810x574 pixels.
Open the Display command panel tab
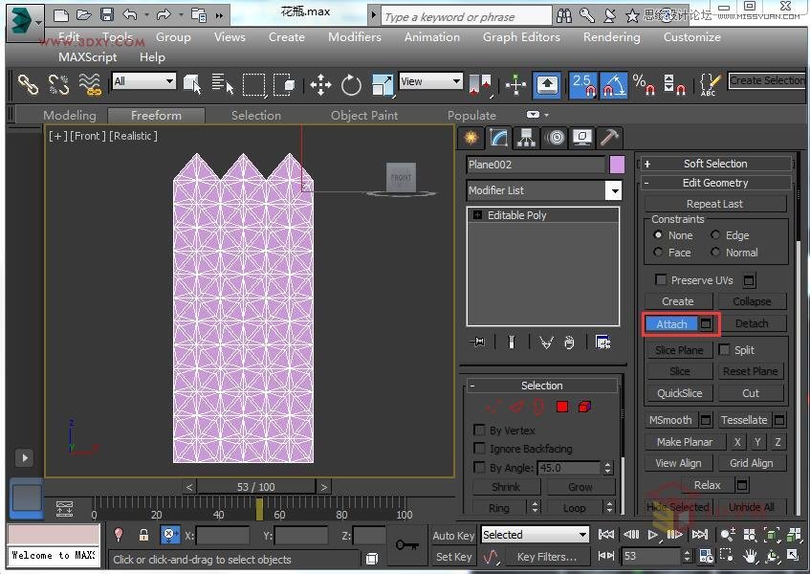581,138
